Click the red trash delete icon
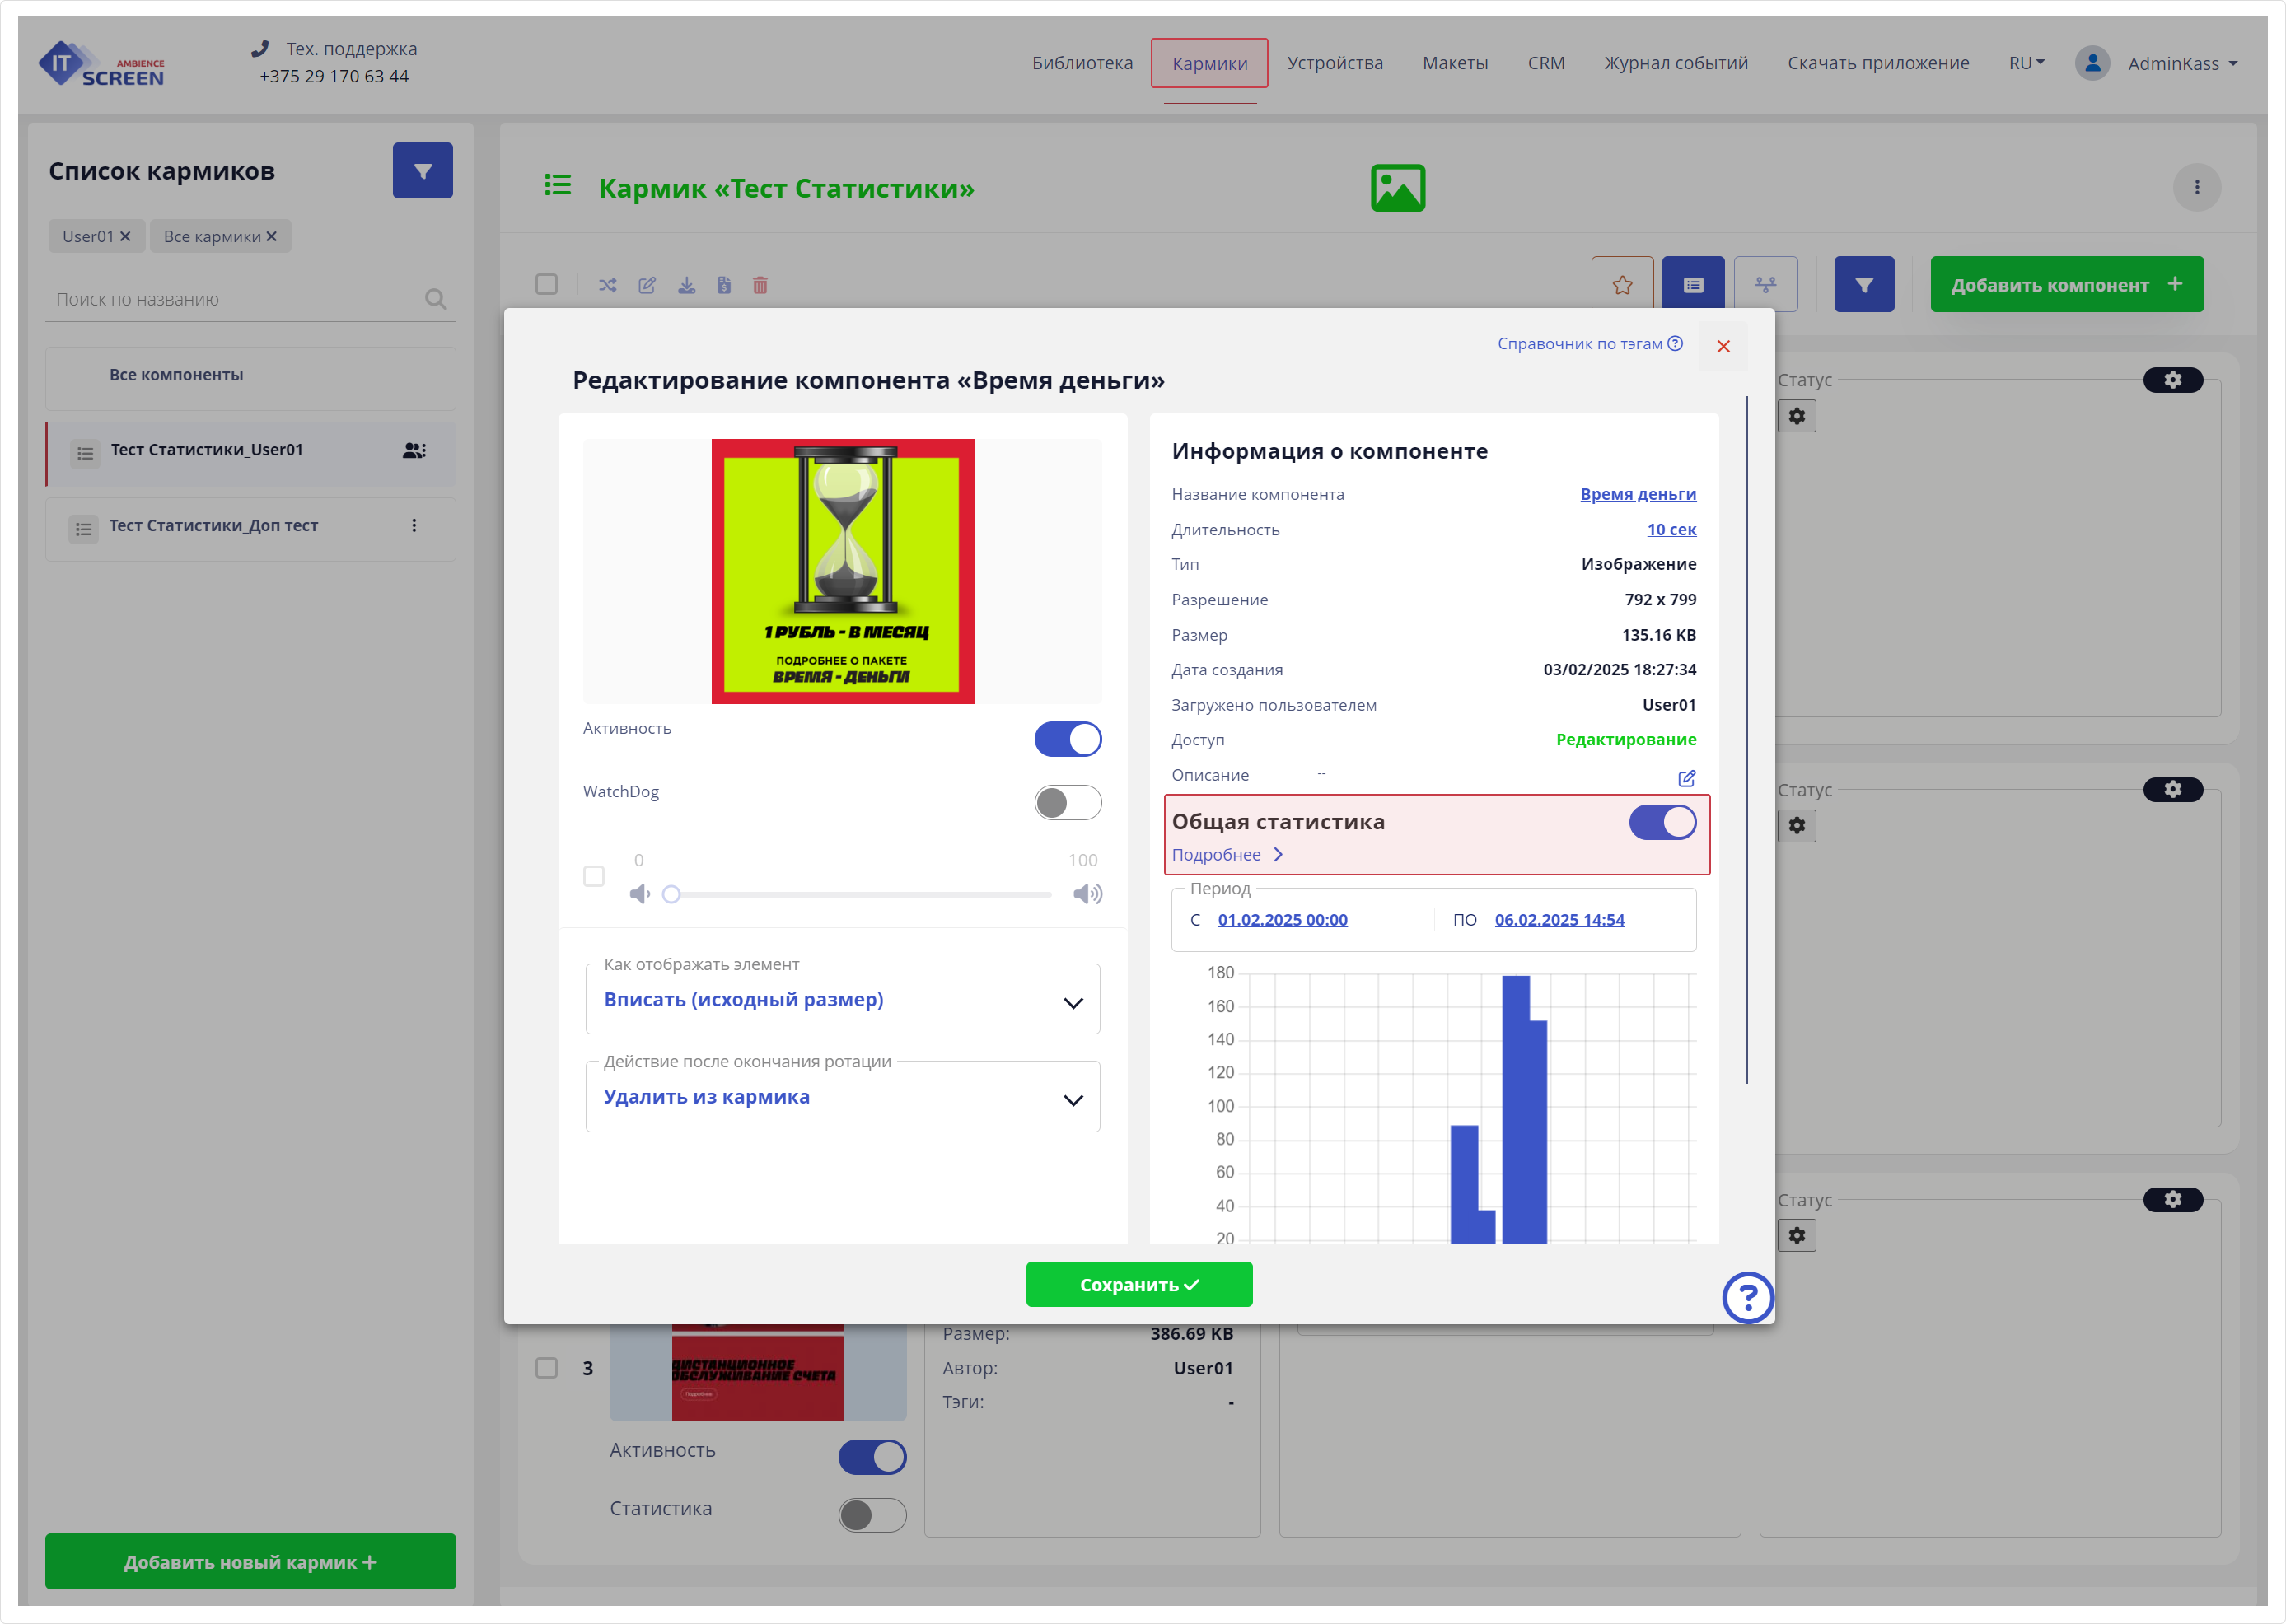2286x1624 pixels. pos(760,285)
